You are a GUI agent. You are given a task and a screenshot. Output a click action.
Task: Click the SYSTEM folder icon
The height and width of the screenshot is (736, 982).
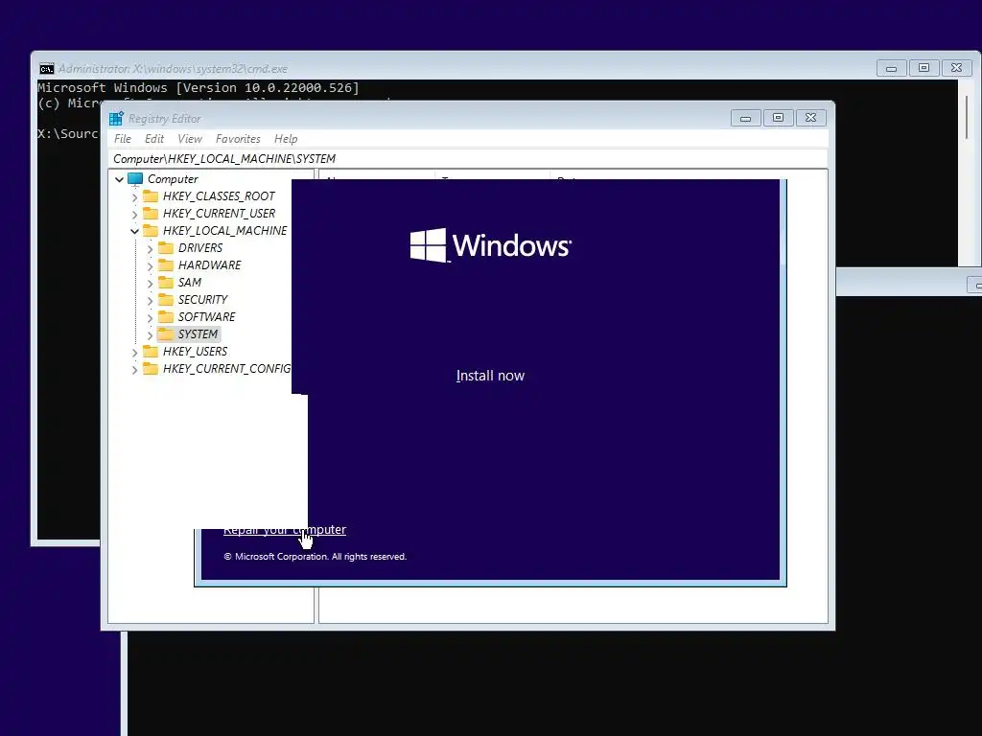click(165, 334)
